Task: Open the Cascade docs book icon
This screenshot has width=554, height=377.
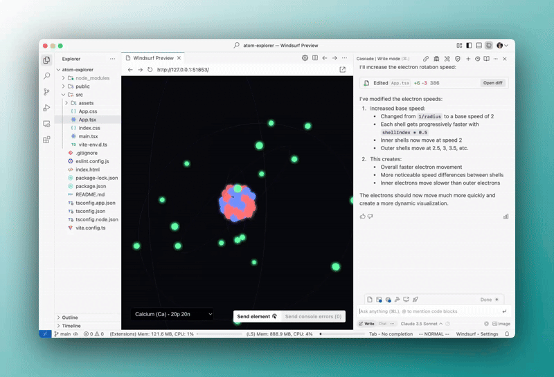Action: point(487,59)
